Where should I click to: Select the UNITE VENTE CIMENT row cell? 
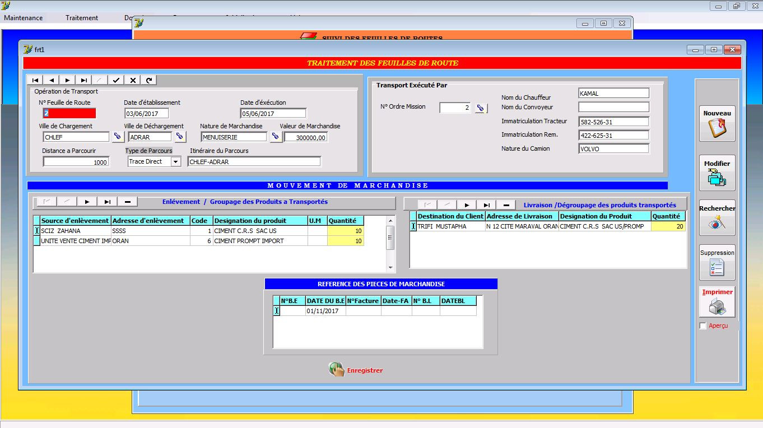point(76,241)
